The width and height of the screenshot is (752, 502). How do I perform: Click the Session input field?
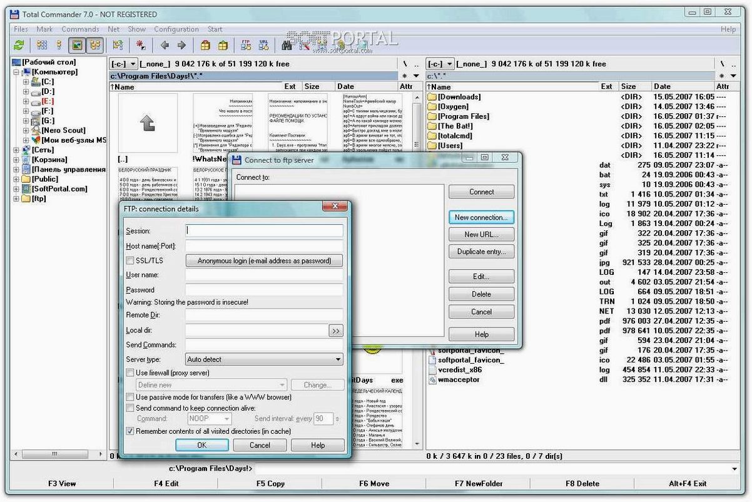pos(264,230)
